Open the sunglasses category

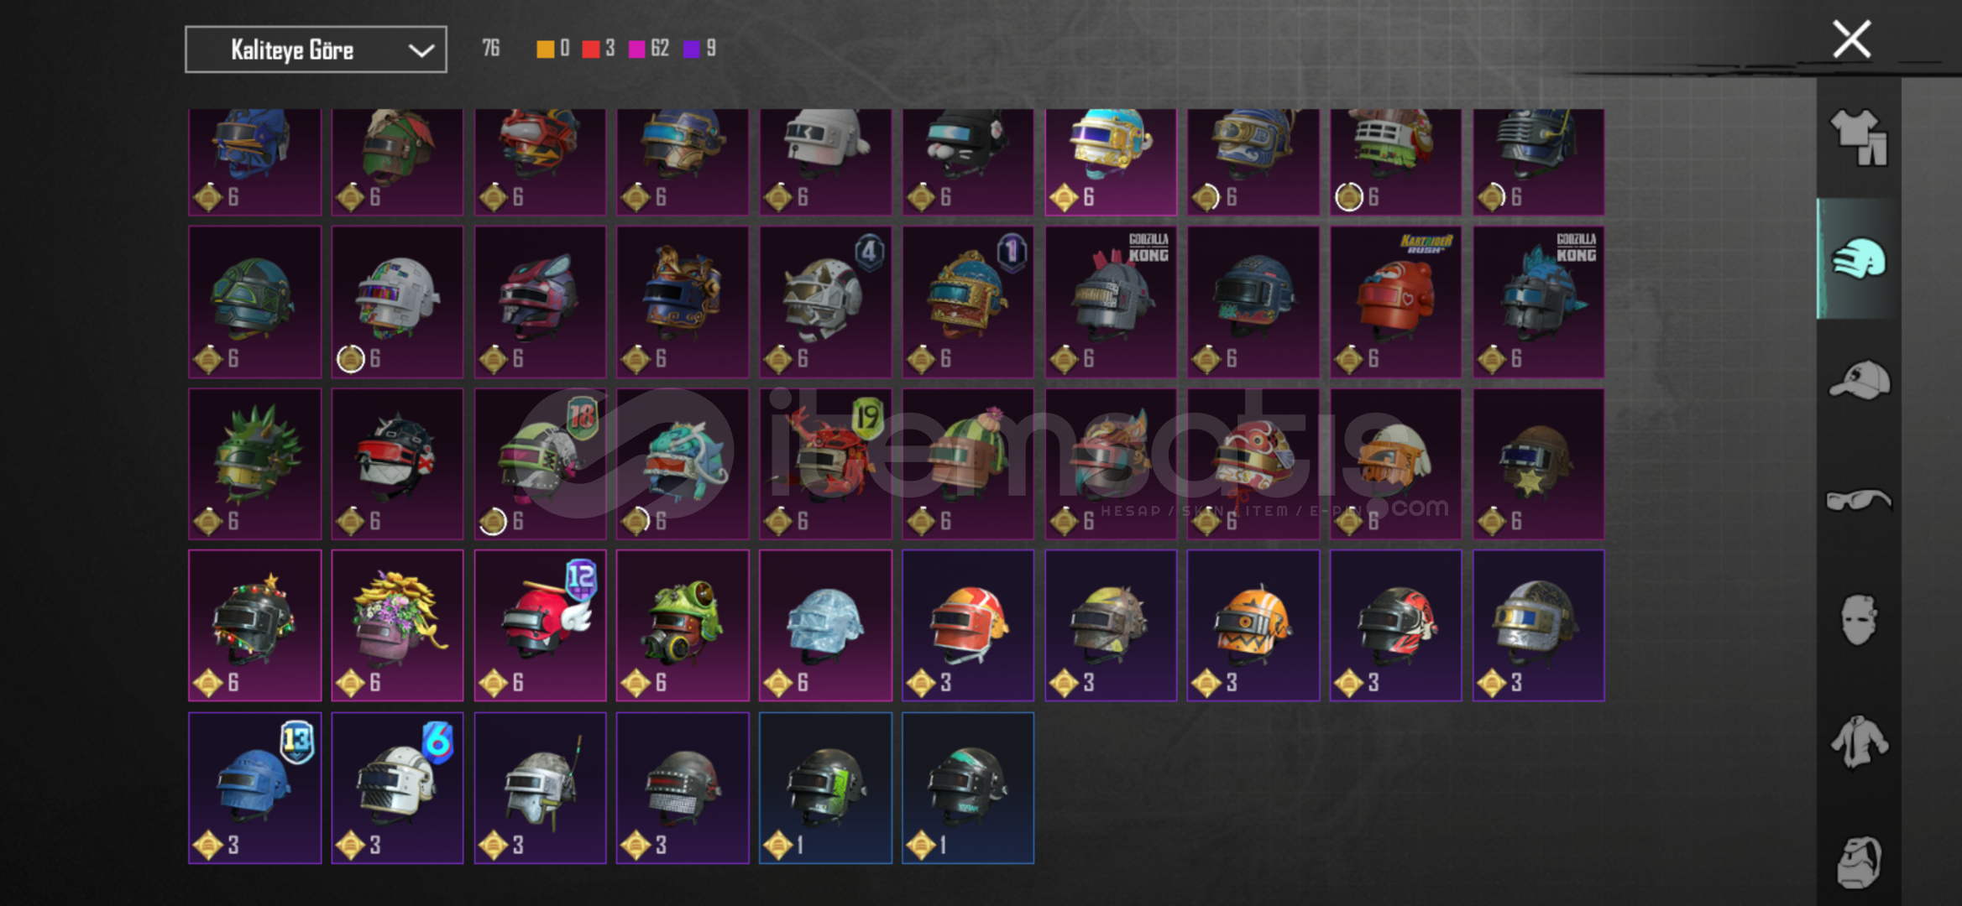point(1859,500)
